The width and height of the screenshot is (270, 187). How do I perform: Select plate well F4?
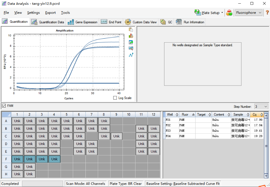coord(54,159)
